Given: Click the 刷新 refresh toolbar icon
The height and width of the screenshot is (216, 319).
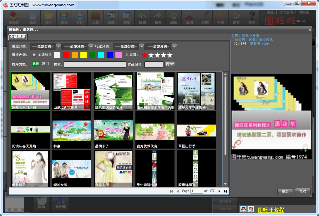Looking at the screenshot, I should 174,18.
